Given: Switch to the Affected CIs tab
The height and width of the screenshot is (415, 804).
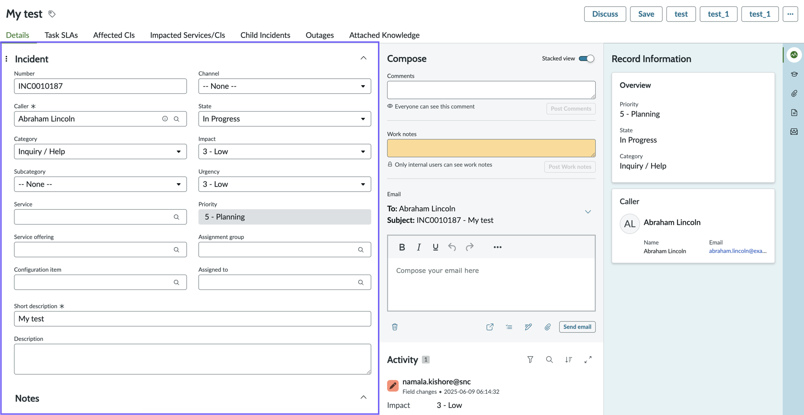Looking at the screenshot, I should tap(114, 35).
